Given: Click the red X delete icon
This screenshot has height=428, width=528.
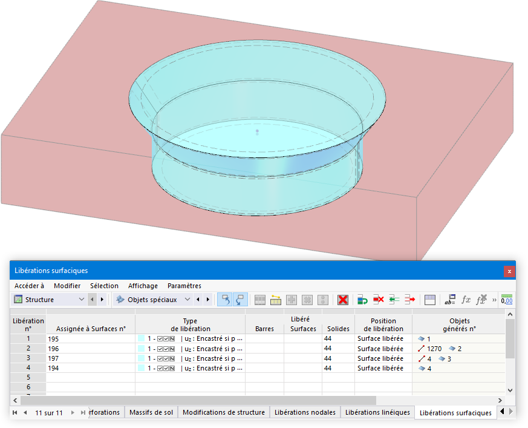Looking at the screenshot, I should tap(343, 300).
